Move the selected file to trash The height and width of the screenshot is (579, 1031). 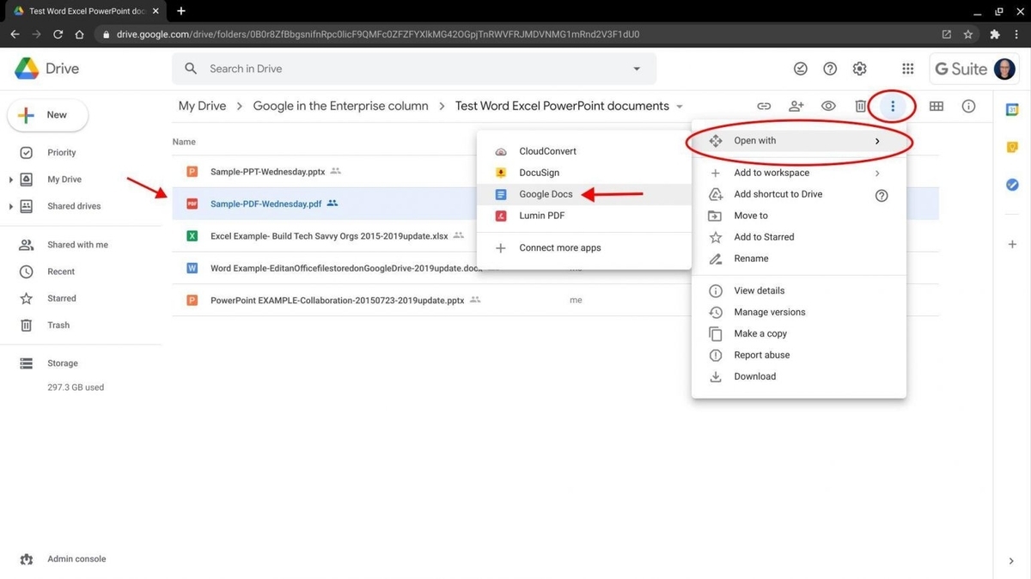point(860,106)
